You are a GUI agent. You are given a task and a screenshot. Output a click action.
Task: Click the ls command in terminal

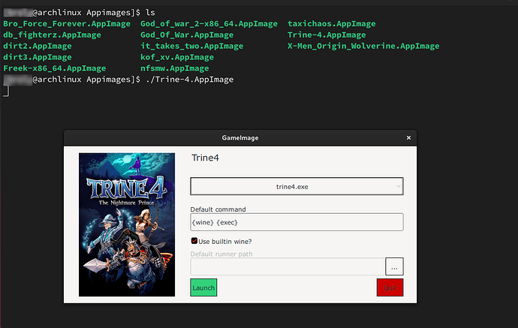pyautogui.click(x=150, y=13)
